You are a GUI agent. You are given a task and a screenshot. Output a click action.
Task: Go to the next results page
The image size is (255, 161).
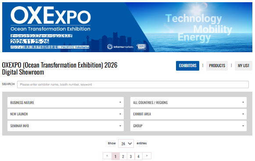click(147, 156)
